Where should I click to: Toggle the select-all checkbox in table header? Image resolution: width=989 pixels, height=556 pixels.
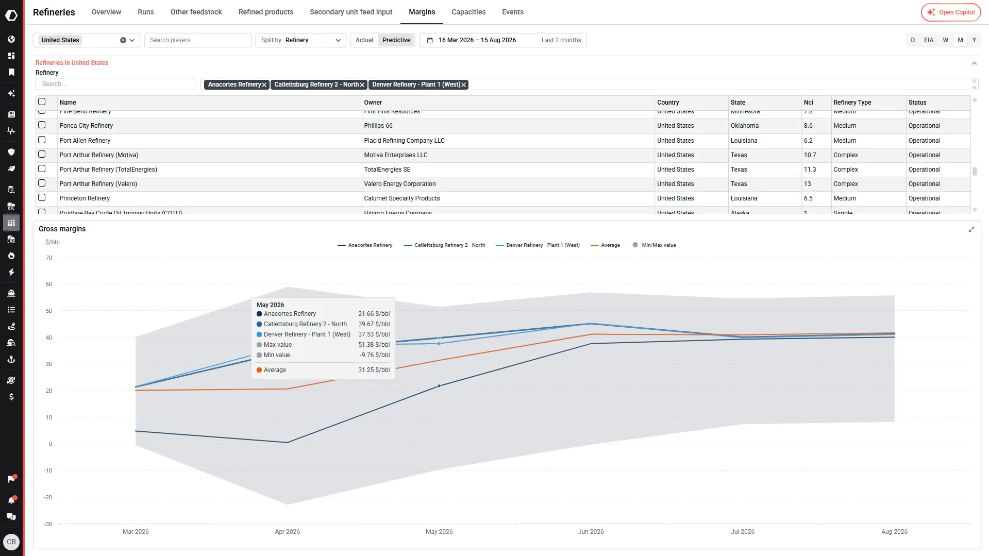point(42,102)
